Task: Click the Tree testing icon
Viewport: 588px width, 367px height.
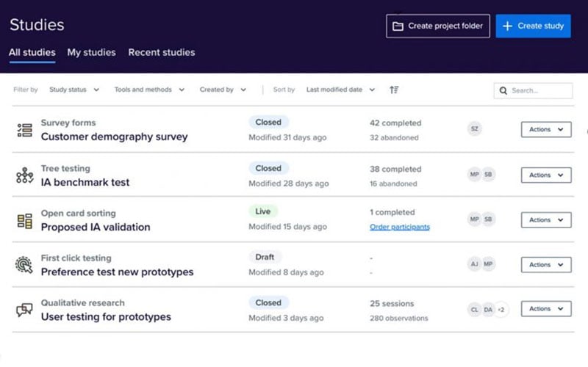Action: [x=24, y=175]
